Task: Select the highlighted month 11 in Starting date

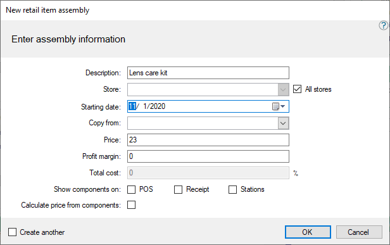Action: click(x=132, y=106)
